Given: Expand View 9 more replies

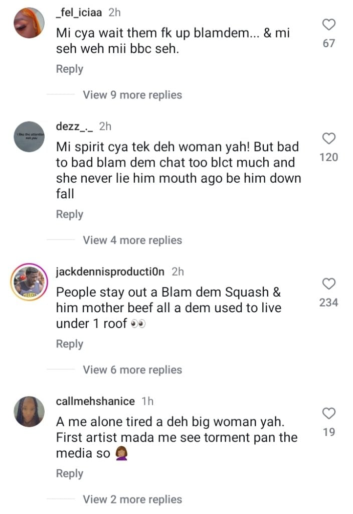Looking at the screenshot, I should pyautogui.click(x=132, y=95).
